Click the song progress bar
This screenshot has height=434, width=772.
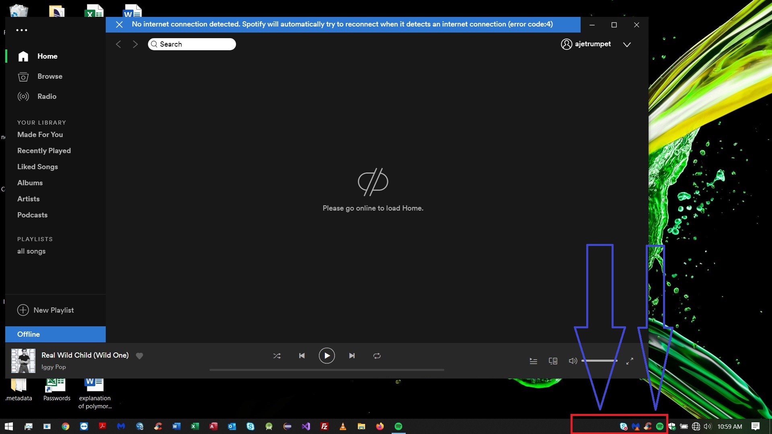point(326,370)
